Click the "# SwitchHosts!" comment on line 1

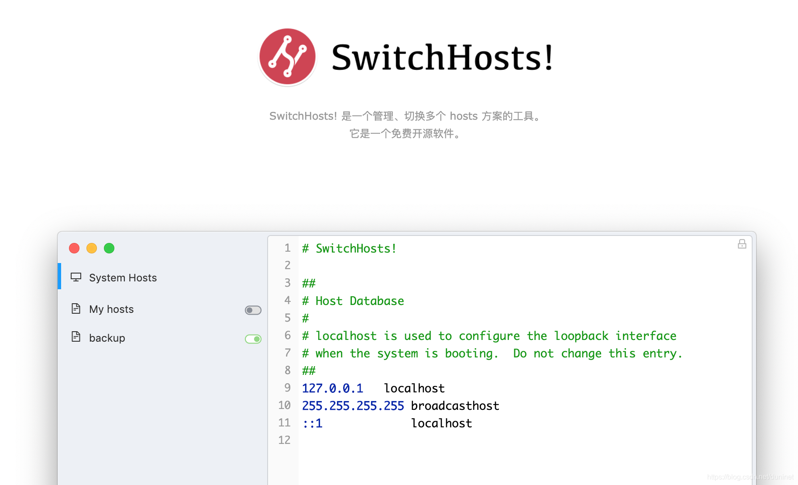(349, 249)
